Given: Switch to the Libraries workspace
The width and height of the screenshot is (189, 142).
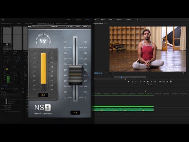Looking at the screenshot, I should [128, 19].
